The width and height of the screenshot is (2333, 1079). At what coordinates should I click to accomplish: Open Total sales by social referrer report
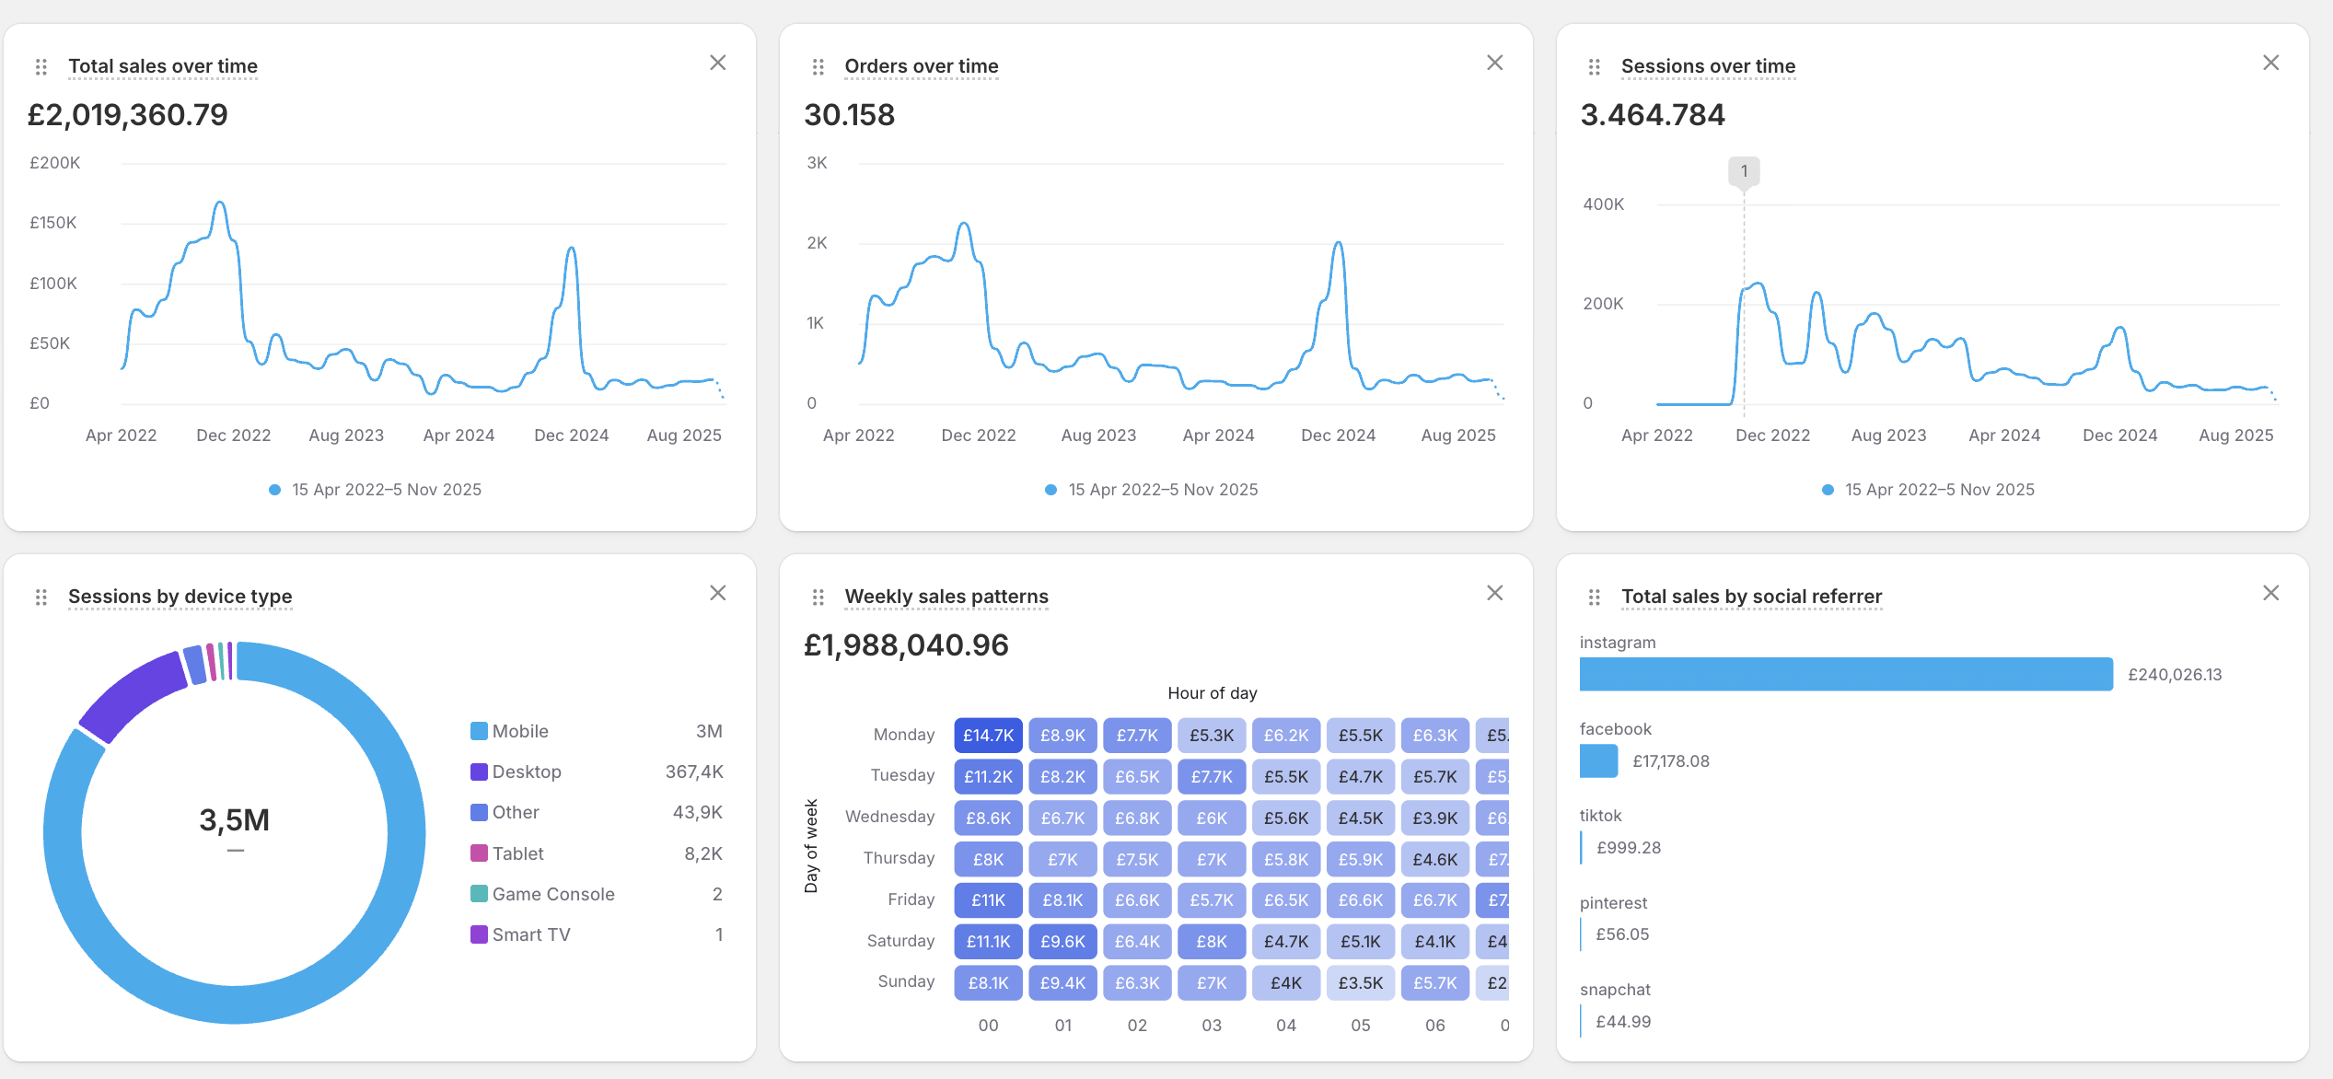pos(1750,597)
